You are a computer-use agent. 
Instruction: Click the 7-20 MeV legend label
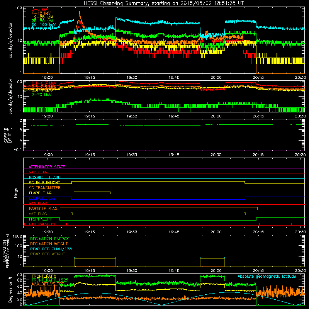point(42,95)
